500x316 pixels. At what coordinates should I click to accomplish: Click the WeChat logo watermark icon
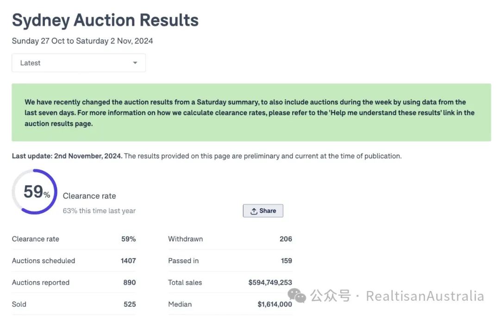pyautogui.click(x=297, y=296)
